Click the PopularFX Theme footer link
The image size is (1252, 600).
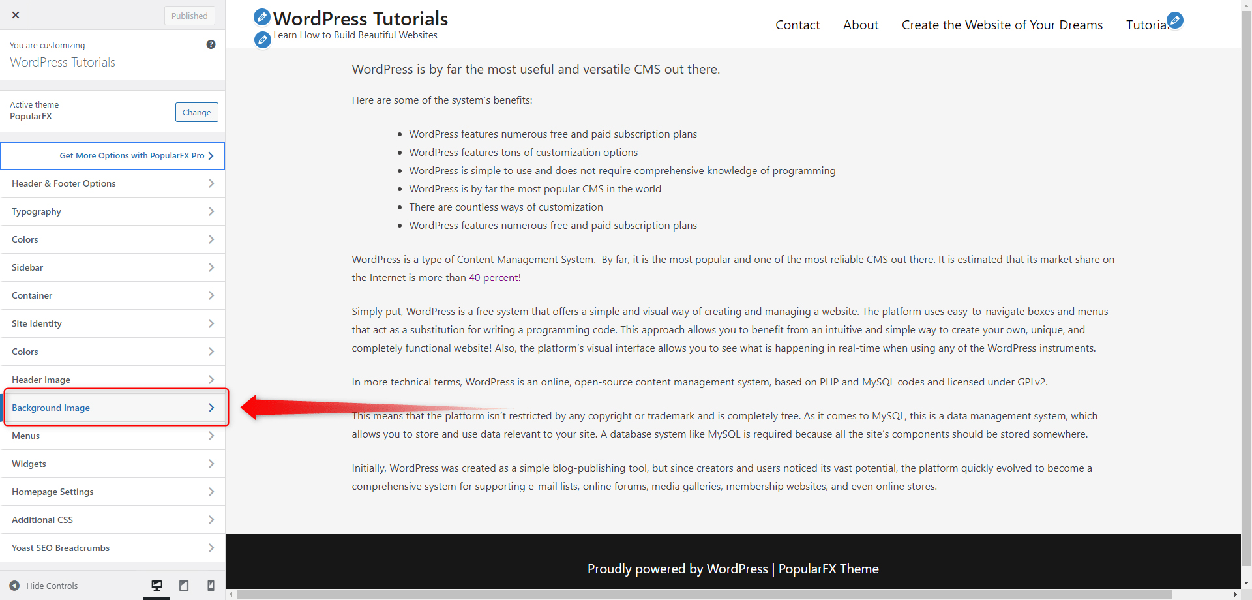pos(829,569)
